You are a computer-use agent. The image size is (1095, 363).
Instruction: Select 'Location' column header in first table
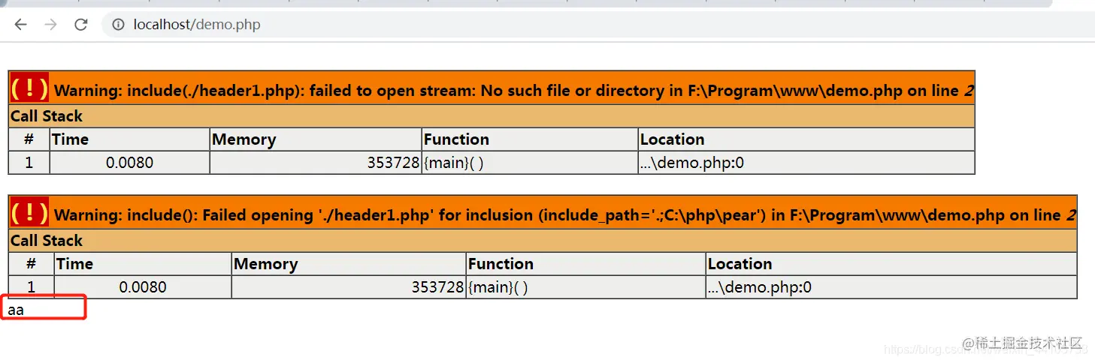pos(672,139)
